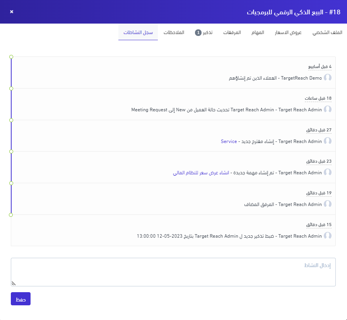Go to المرفقات tab
The height and width of the screenshot is (320, 347).
click(232, 32)
